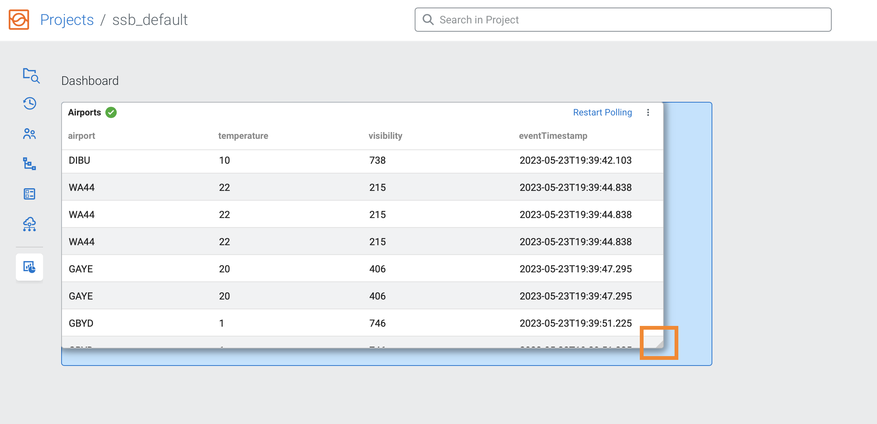Open the ssb_default breadcrumb item

coord(150,20)
